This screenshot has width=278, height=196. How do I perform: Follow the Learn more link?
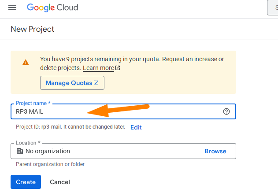(98, 68)
